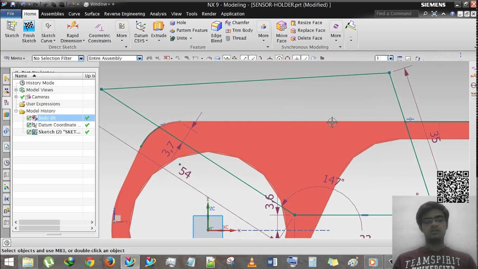Click the Unite boolean tool

click(179, 38)
